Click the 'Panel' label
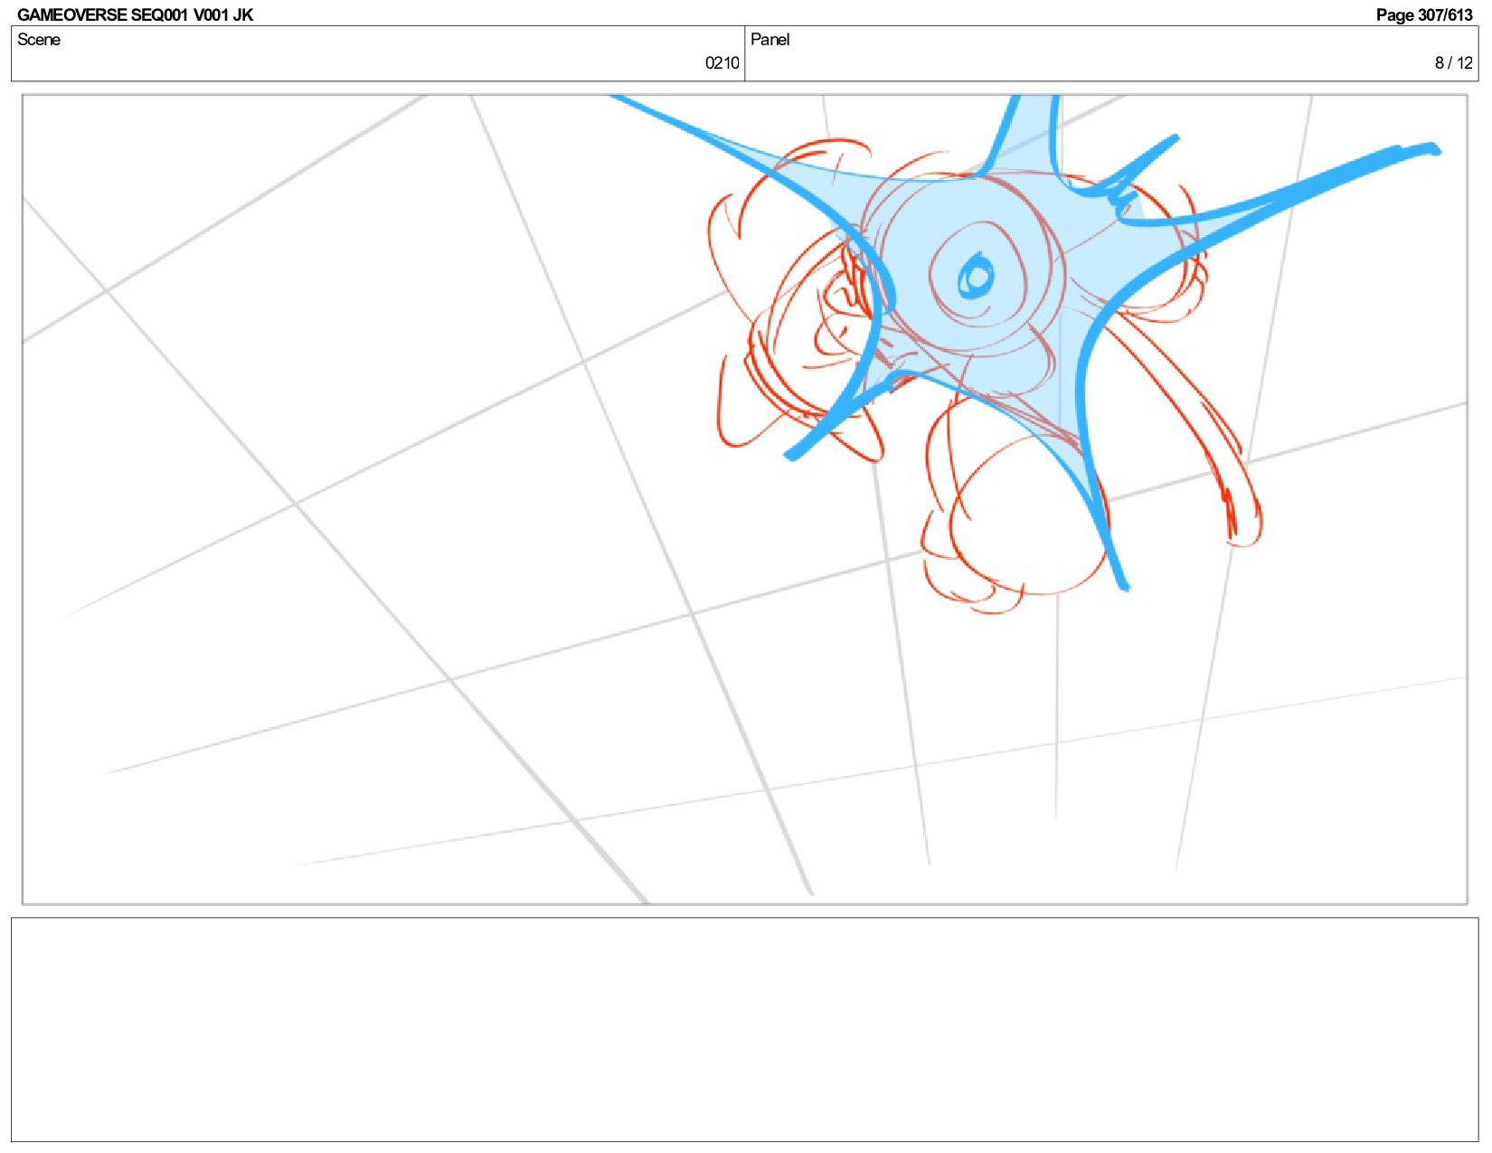The height and width of the screenshot is (1153, 1492). point(770,40)
